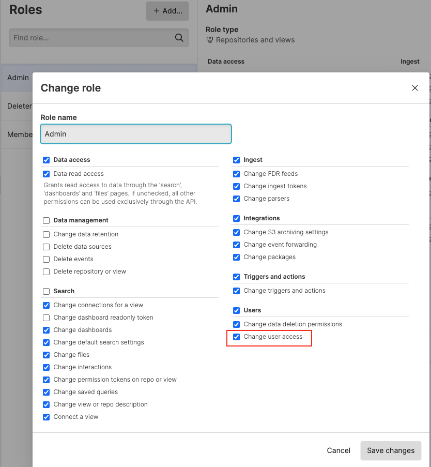Disable the highlighted Change user access permission
Screen dimensions: 431x467
(x=236, y=338)
